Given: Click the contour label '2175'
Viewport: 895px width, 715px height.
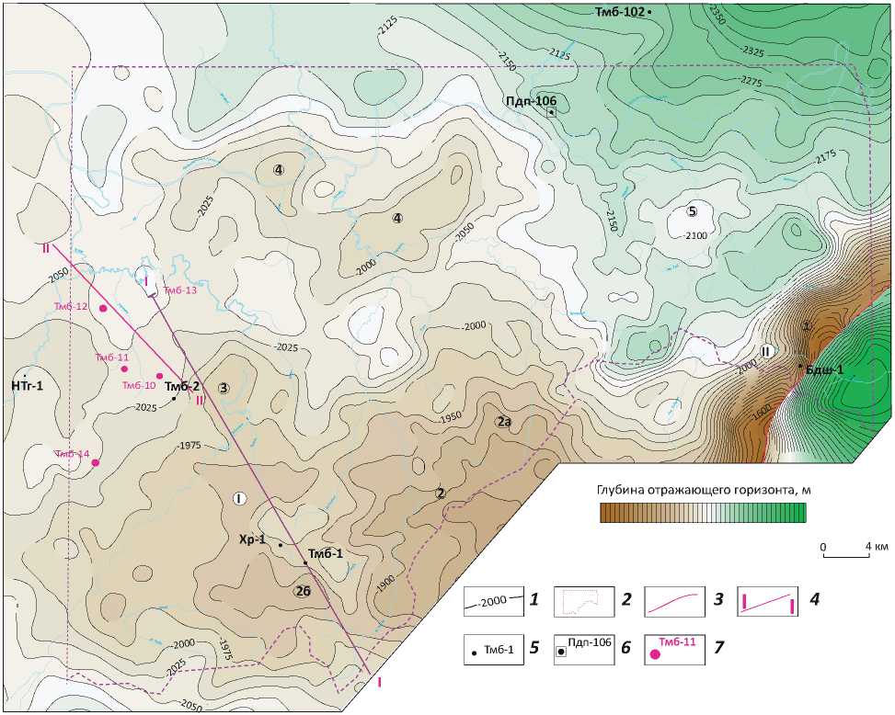Looking at the screenshot, I should [x=825, y=156].
